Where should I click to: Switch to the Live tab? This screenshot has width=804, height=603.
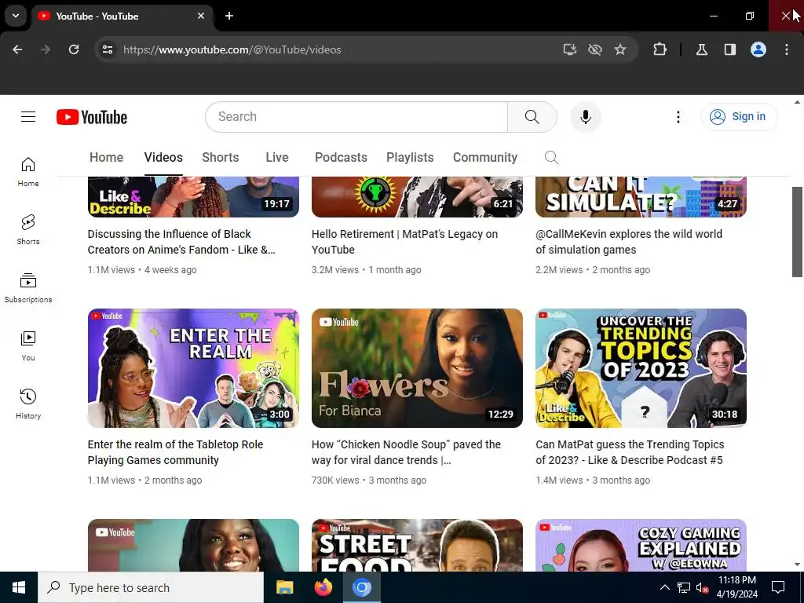pos(277,157)
